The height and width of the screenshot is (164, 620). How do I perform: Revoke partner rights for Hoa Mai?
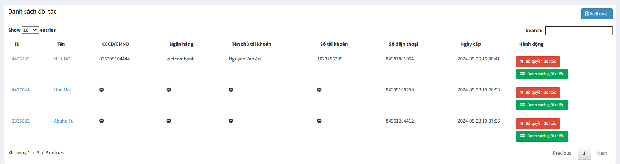(537, 93)
